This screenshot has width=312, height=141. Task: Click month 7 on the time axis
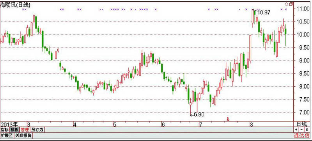200,125
